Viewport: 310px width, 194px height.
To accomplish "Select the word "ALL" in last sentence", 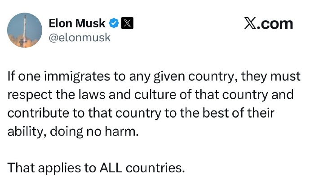I will coord(111,168).
